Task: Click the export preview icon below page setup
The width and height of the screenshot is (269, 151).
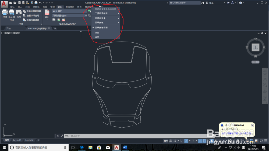Action: click(54, 20)
